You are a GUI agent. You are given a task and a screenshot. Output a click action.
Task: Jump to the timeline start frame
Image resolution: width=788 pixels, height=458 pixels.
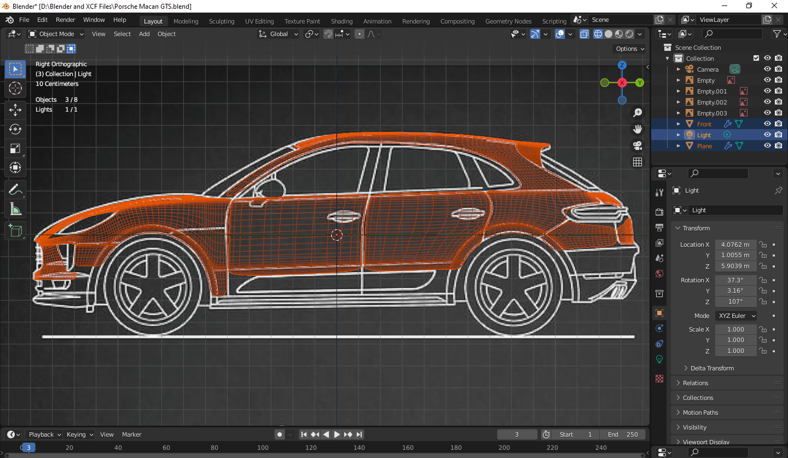click(x=304, y=434)
